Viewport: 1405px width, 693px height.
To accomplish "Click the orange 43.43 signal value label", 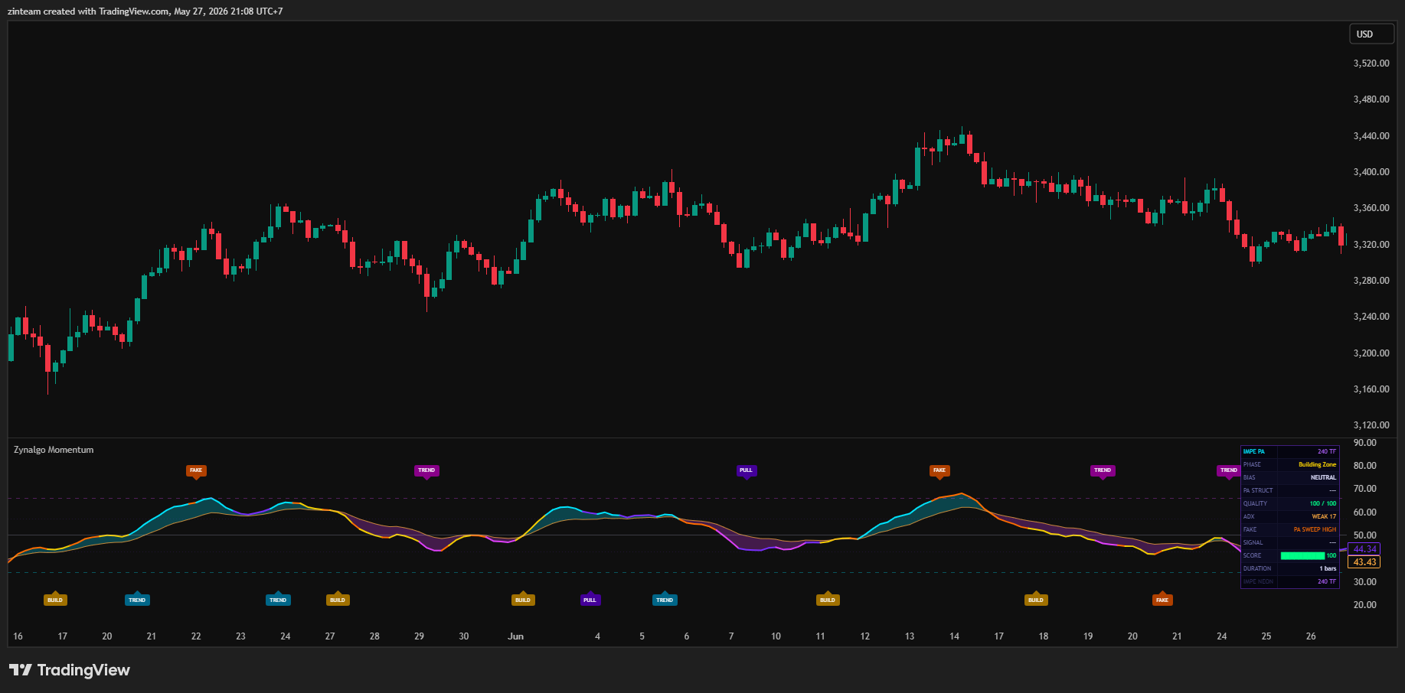I will (1364, 562).
